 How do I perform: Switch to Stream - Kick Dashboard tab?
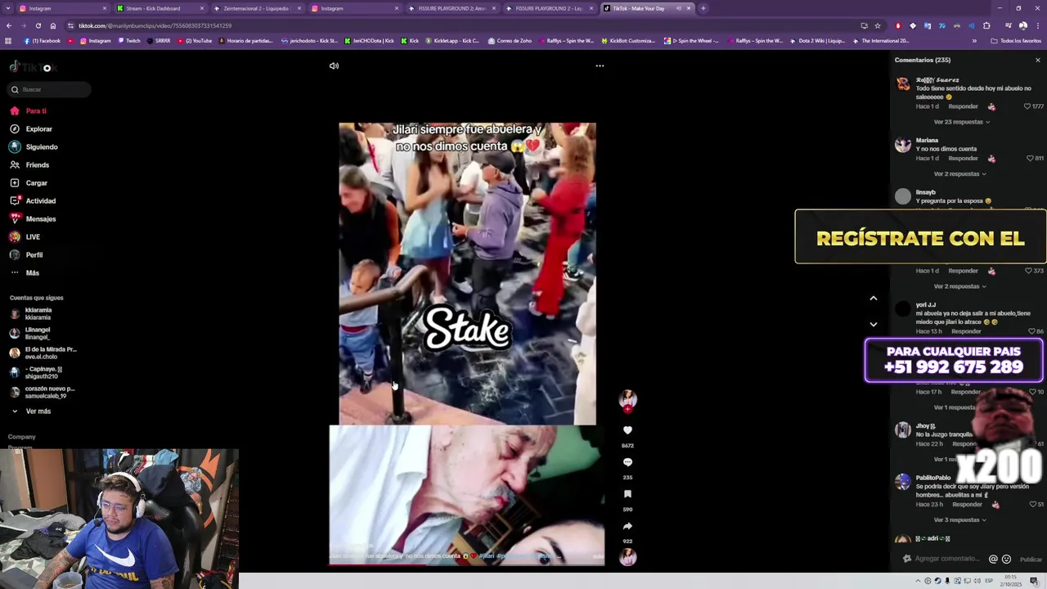tap(159, 8)
